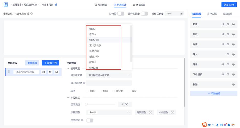The width and height of the screenshot is (240, 128).
Task: Open the Sogou soft keyboard icon
Action: pyautogui.click(x=221, y=125)
